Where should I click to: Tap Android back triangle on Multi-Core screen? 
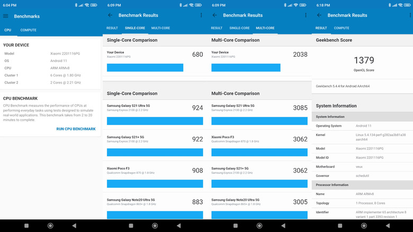283,226
